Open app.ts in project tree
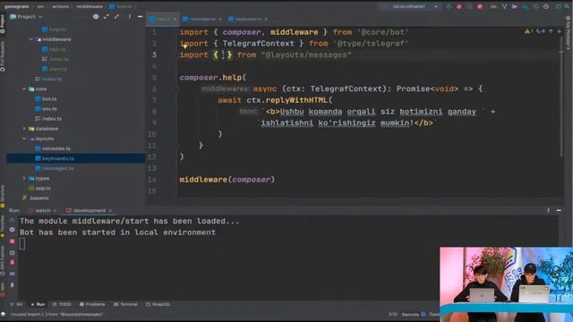 click(x=39, y=188)
